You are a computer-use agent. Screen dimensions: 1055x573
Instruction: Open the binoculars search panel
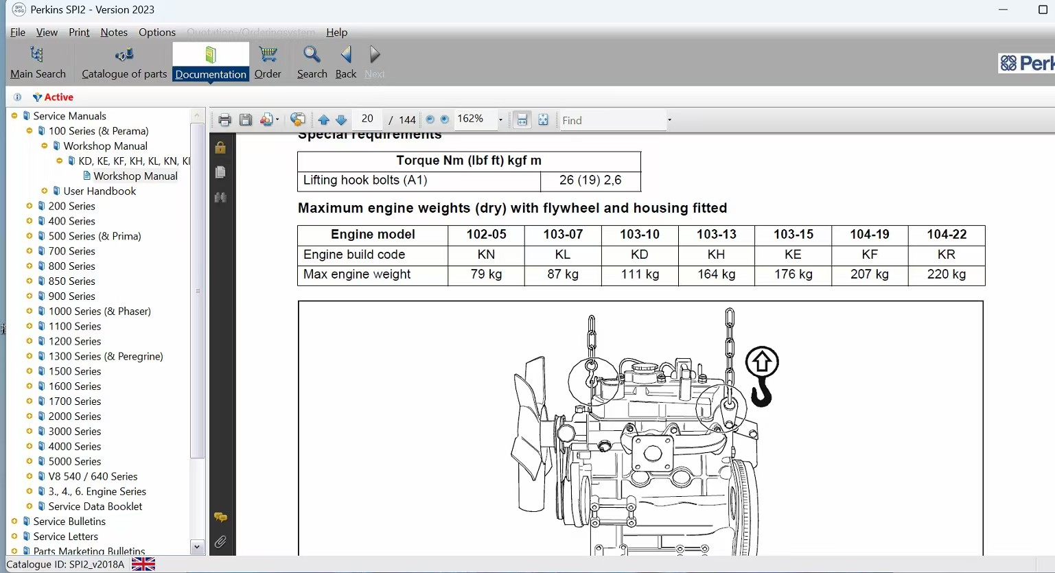coord(220,198)
